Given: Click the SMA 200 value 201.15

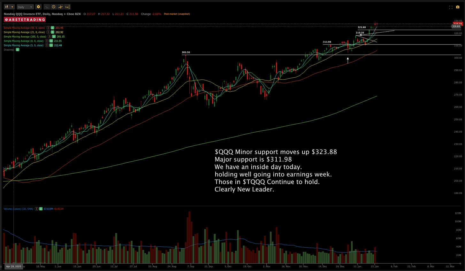Looking at the screenshot, I should [61, 36].
